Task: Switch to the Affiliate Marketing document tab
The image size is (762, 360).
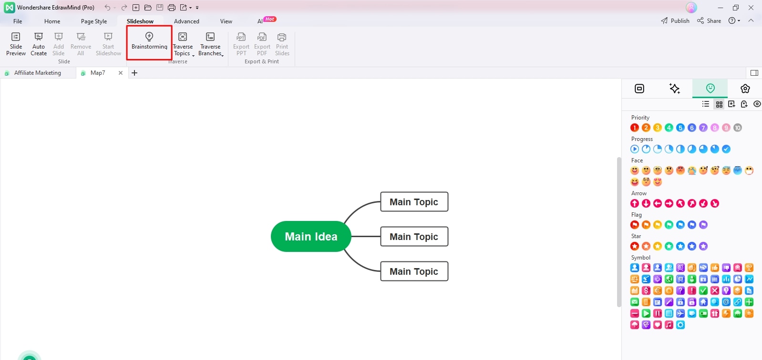Action: [38, 73]
